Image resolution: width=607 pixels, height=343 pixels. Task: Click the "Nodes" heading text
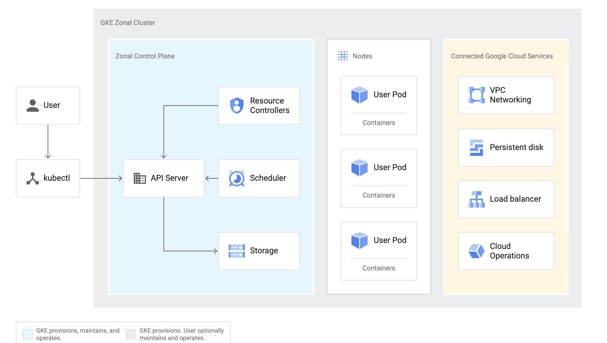pyautogui.click(x=362, y=56)
